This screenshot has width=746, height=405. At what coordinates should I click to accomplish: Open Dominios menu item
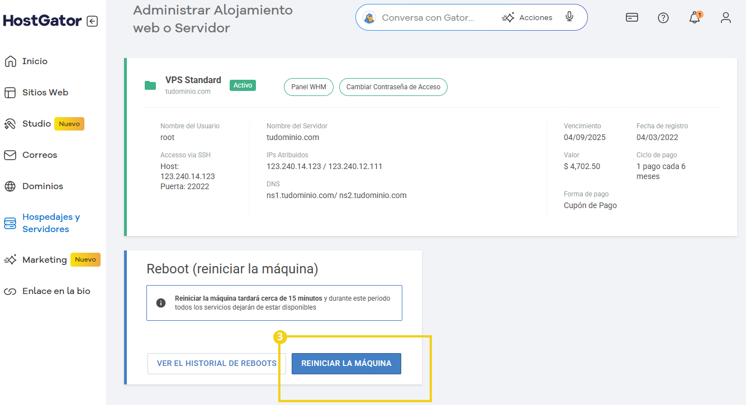point(42,186)
